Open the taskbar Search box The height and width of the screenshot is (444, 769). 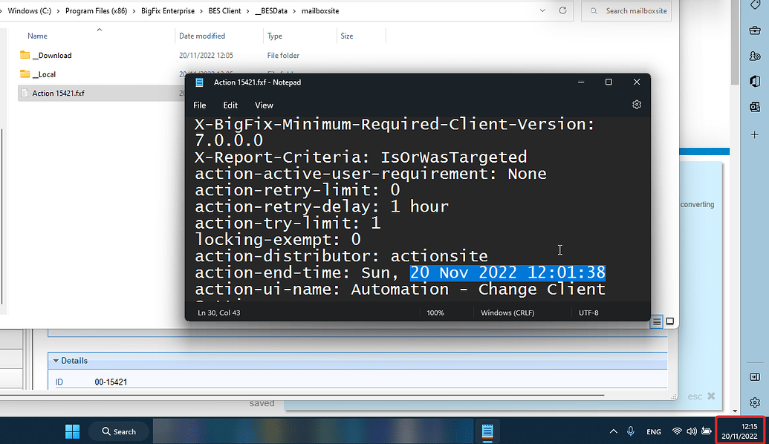[119, 431]
